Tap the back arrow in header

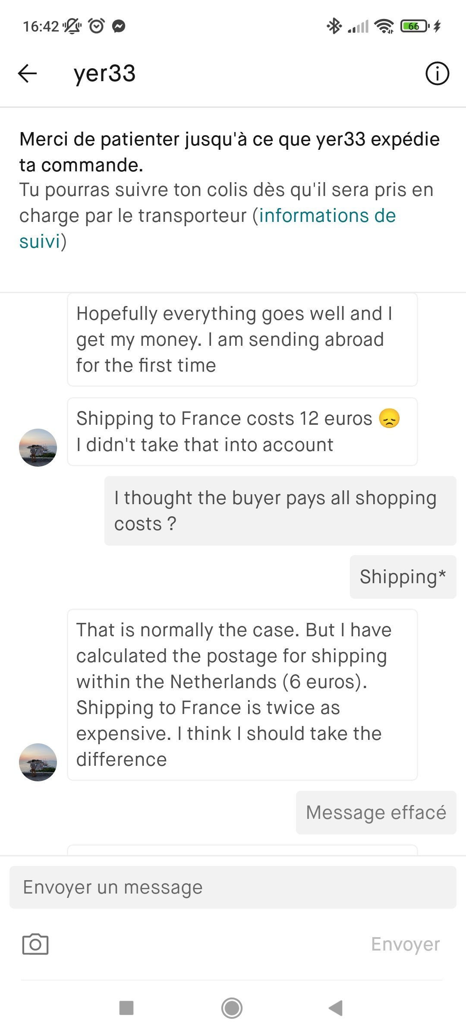pyautogui.click(x=27, y=73)
